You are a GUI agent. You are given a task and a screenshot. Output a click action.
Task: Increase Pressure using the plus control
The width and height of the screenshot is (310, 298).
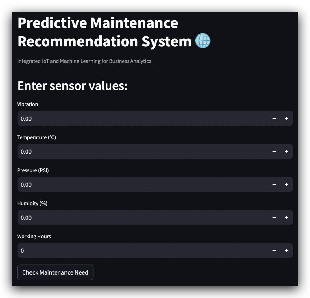coord(287,184)
